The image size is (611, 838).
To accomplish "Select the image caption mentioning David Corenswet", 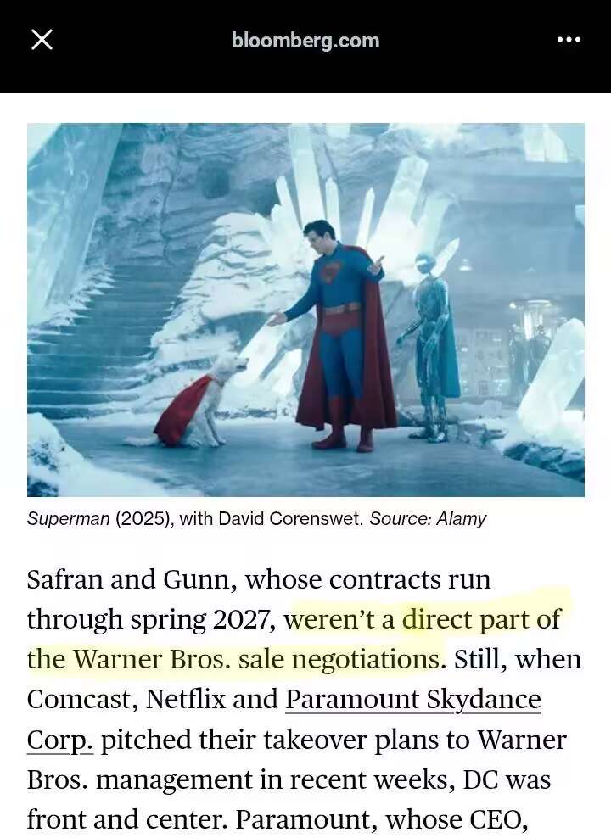I will pyautogui.click(x=256, y=518).
